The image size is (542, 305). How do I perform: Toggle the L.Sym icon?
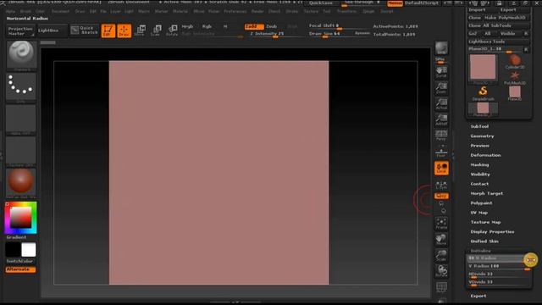pyautogui.click(x=441, y=185)
